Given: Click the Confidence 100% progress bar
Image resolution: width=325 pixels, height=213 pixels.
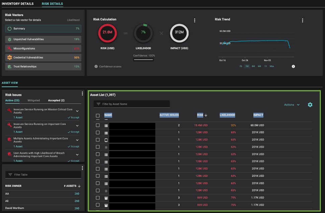Looking at the screenshot, I should [x=144, y=60].
